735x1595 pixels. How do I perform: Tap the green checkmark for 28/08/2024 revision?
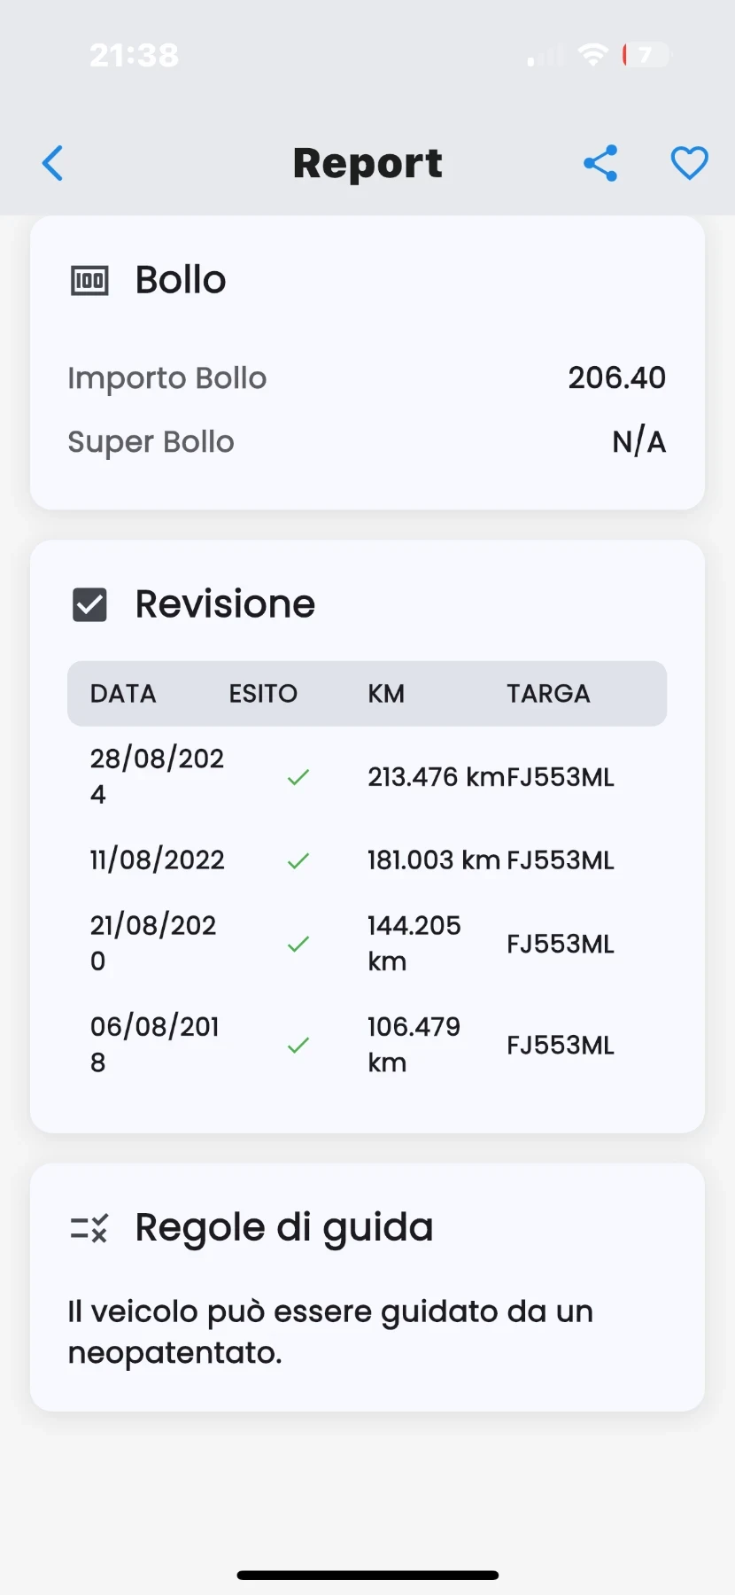click(298, 777)
